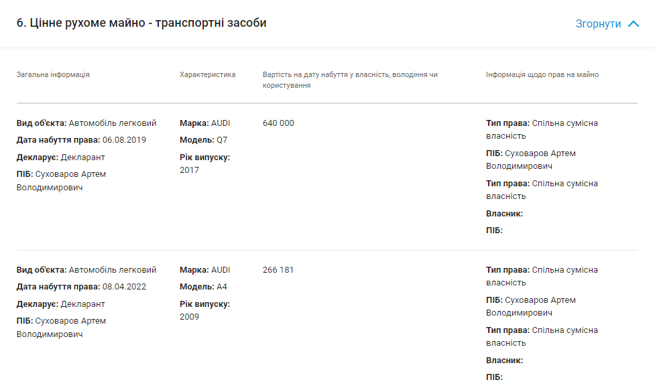The width and height of the screenshot is (655, 392).
Task: Collapse section via the chevron up icon
Action: point(634,24)
